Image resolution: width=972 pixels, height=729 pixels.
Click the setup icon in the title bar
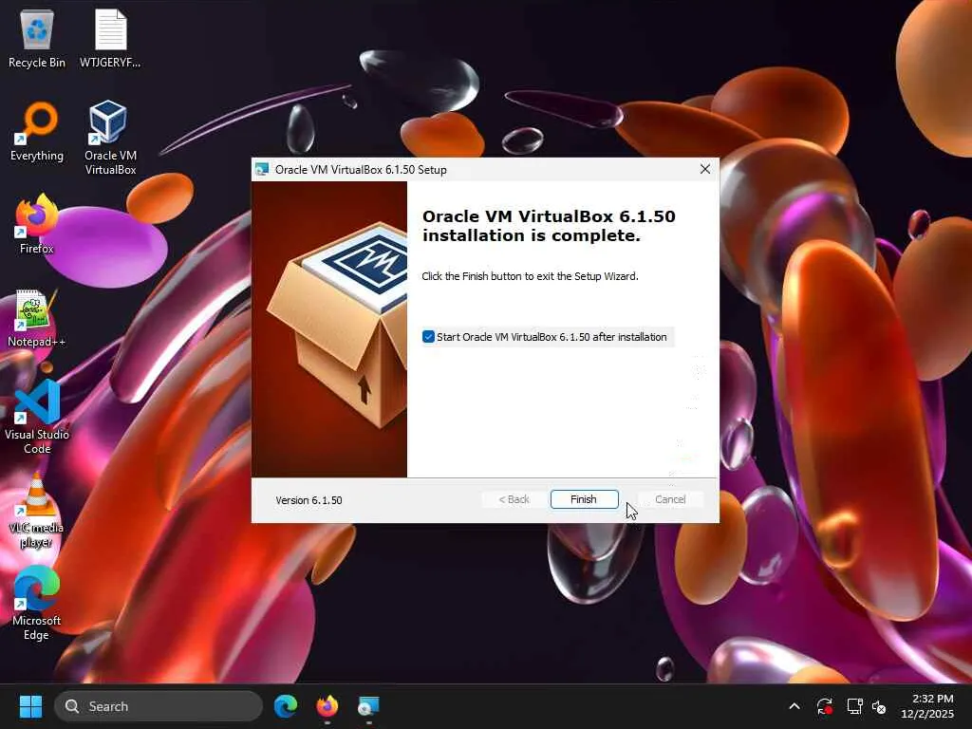point(262,169)
